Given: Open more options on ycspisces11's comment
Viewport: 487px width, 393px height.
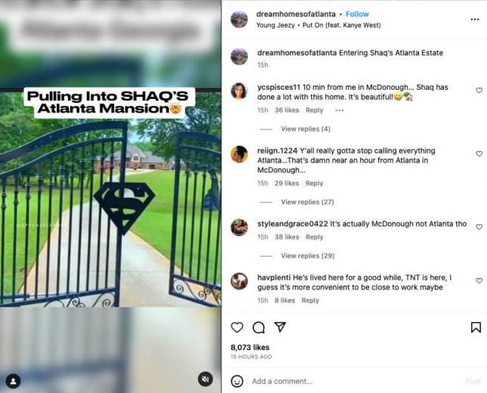Looking at the screenshot, I should (x=340, y=110).
